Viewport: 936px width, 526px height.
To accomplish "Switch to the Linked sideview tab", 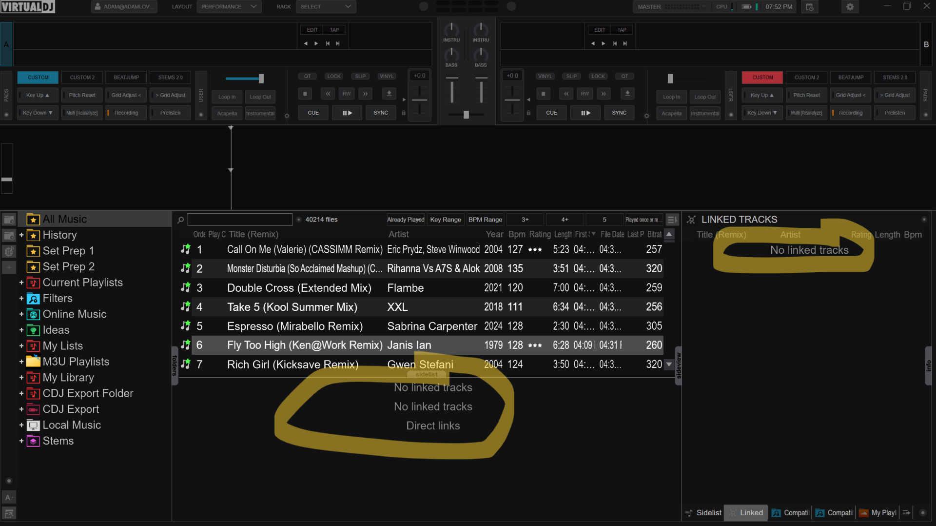I will point(746,513).
